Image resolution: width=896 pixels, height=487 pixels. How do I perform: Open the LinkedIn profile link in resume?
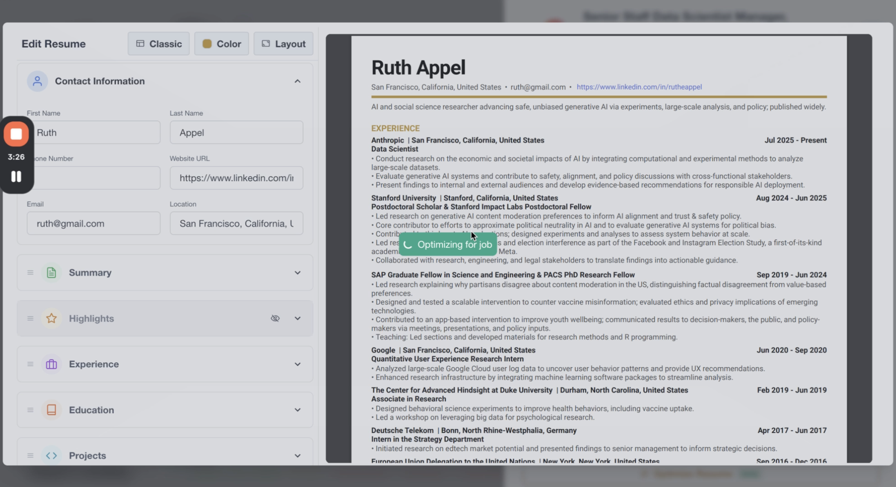tap(639, 87)
